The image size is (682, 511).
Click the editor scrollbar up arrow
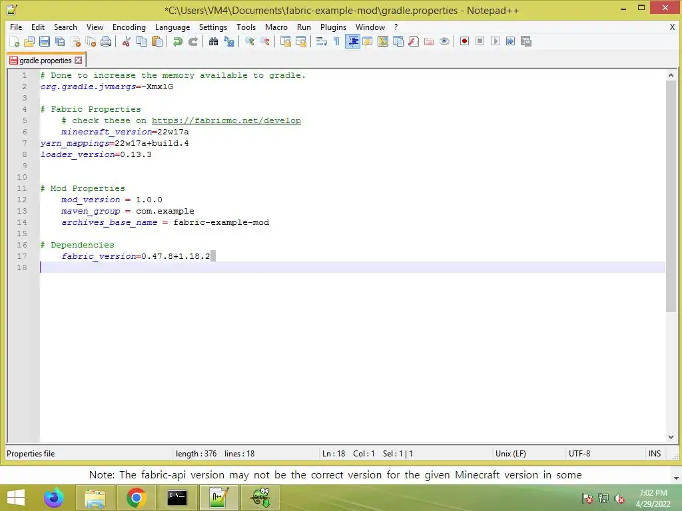pyautogui.click(x=671, y=75)
